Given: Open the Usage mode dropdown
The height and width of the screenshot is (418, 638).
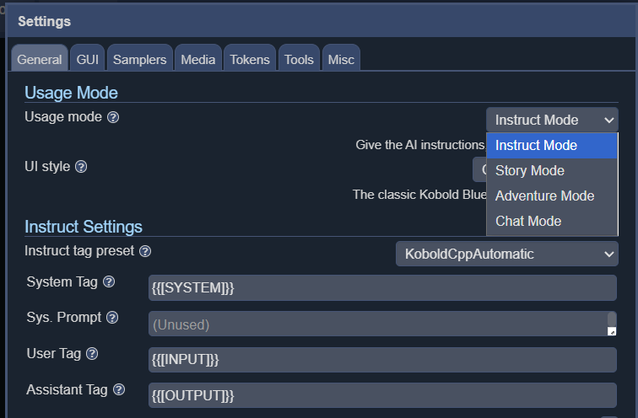Looking at the screenshot, I should [552, 120].
